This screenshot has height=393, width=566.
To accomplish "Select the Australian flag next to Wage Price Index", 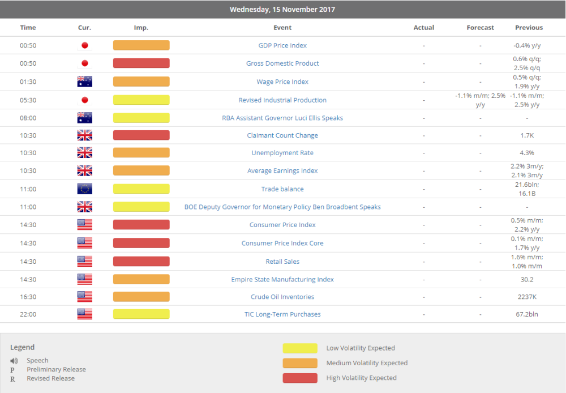I will 84,81.
